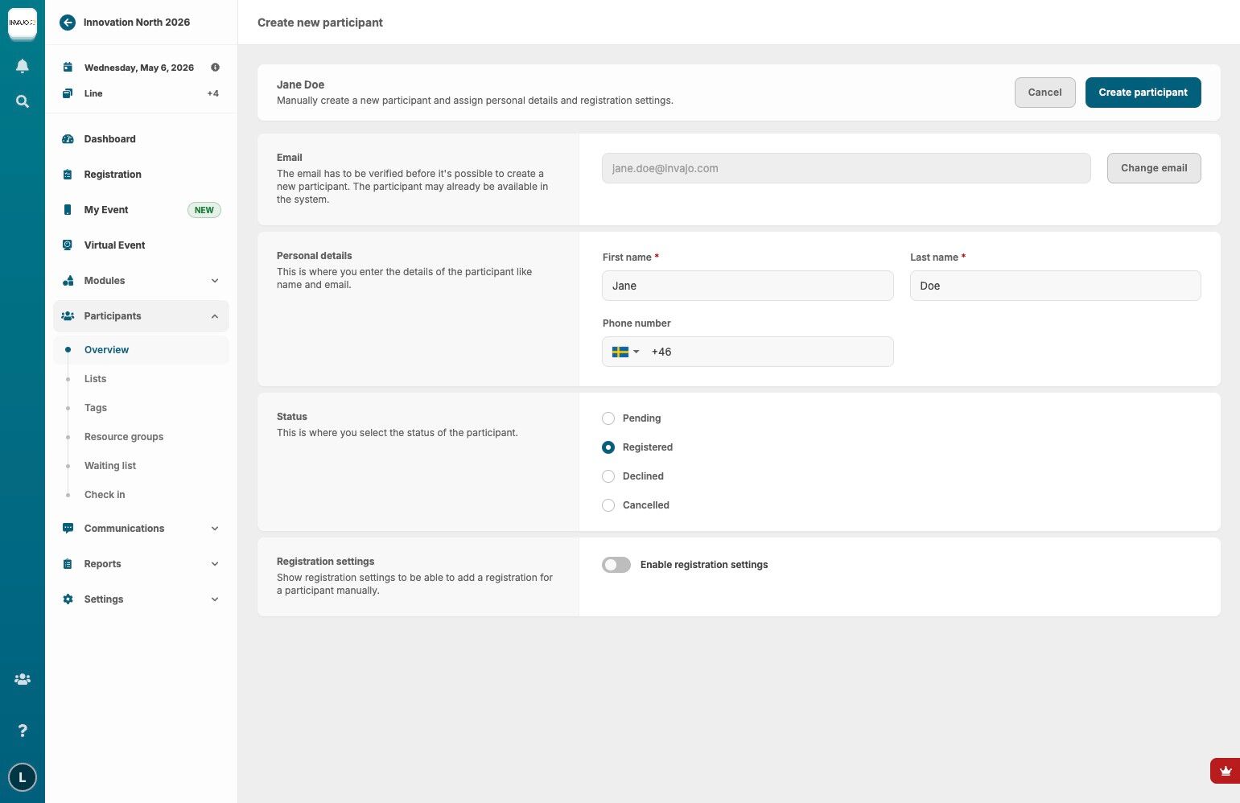The width and height of the screenshot is (1240, 803).
Task: Click the Create participant button
Action: click(1143, 93)
